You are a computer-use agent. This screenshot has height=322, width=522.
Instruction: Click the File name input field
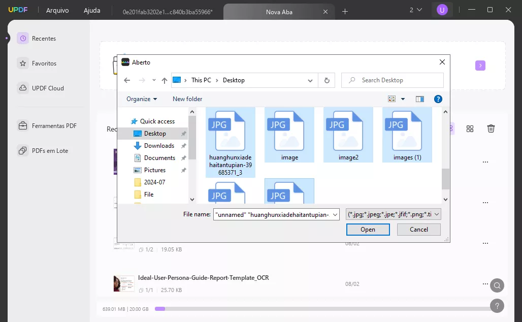tap(276, 215)
